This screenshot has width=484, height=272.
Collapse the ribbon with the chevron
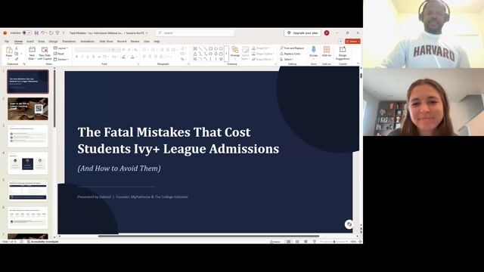pyautogui.click(x=358, y=63)
